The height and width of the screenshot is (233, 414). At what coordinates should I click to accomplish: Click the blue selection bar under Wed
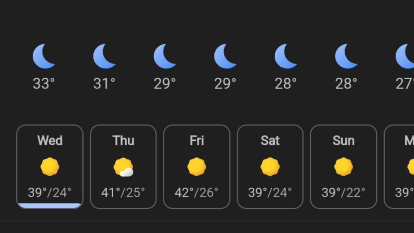click(50, 206)
